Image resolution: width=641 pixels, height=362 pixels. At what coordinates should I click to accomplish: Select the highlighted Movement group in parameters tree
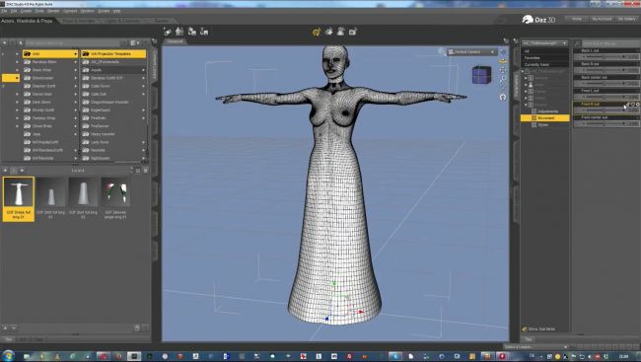click(545, 117)
